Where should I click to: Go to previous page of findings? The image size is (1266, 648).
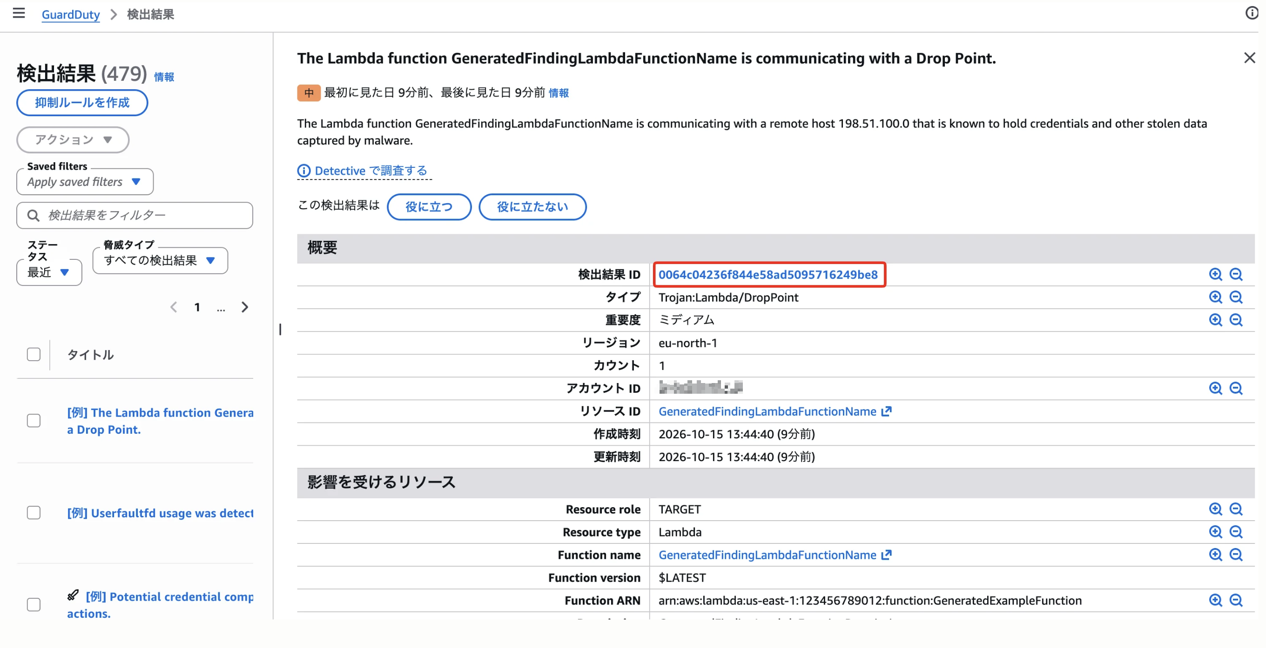click(x=174, y=307)
